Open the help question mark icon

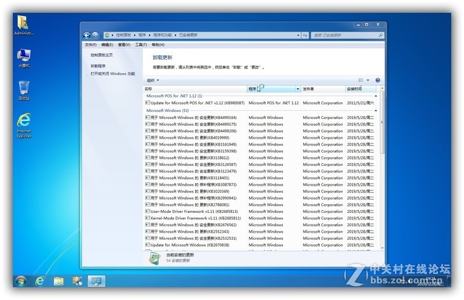click(x=378, y=80)
